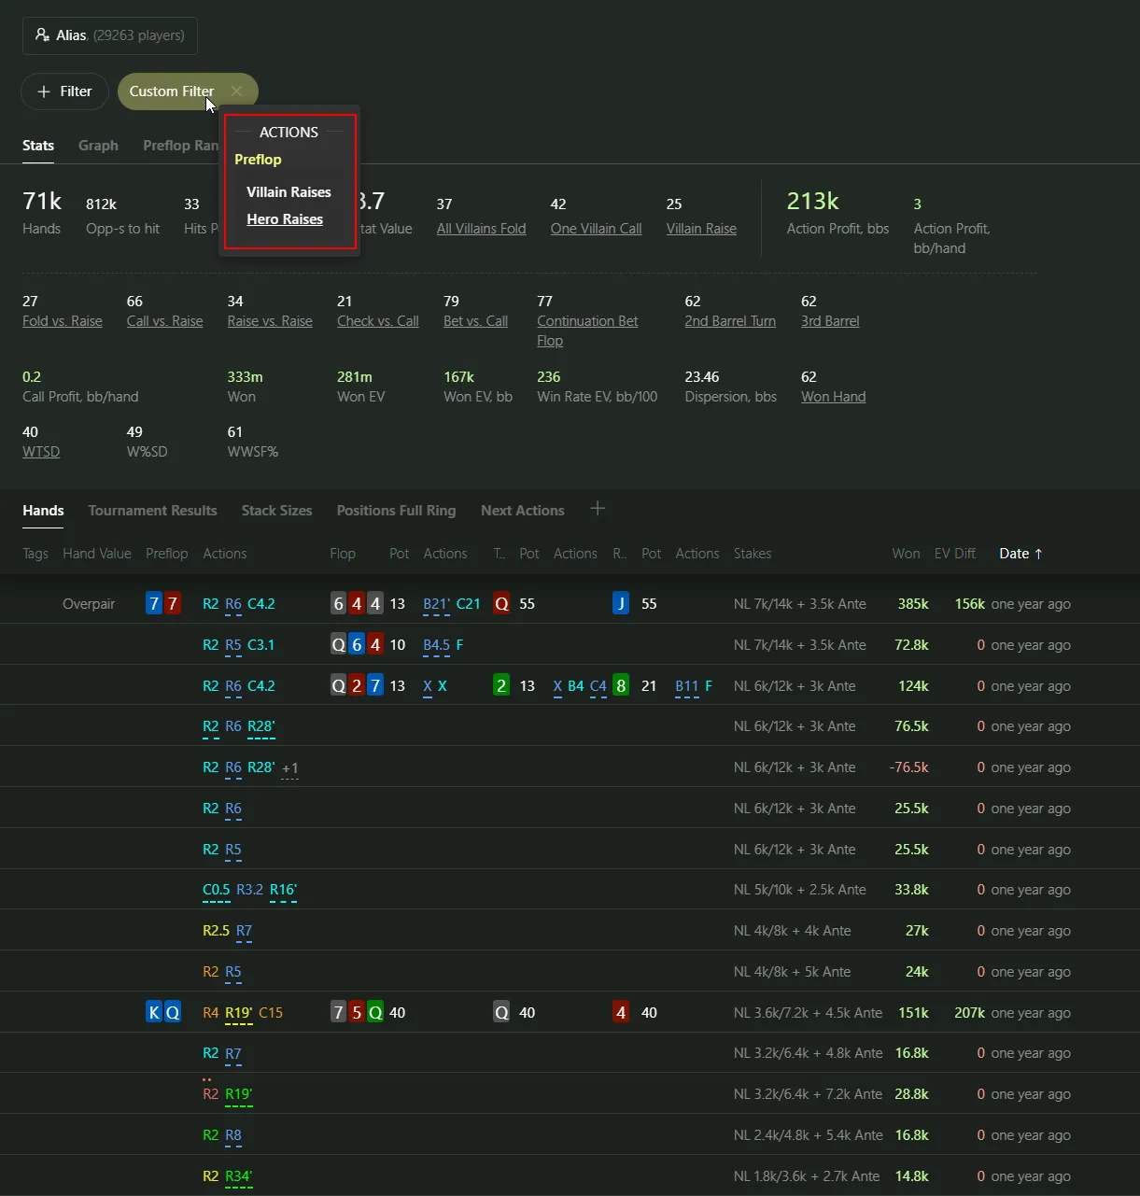Click the plus Filter button

tap(64, 91)
